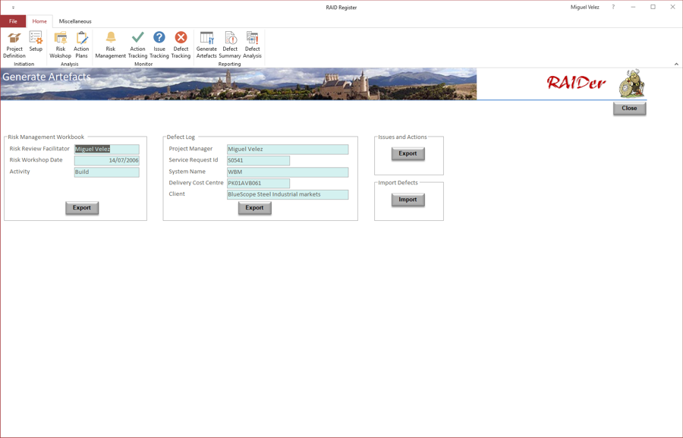The height and width of the screenshot is (438, 683).
Task: Switch to the Miscellaneous ribbon tab
Action: pyautogui.click(x=75, y=21)
